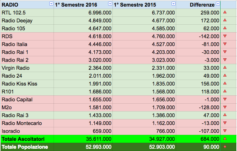This screenshot has height=151, width=237.
Task: Open the 1° Semestre 2015 filter dropdown
Action: pyautogui.click(x=174, y=4)
